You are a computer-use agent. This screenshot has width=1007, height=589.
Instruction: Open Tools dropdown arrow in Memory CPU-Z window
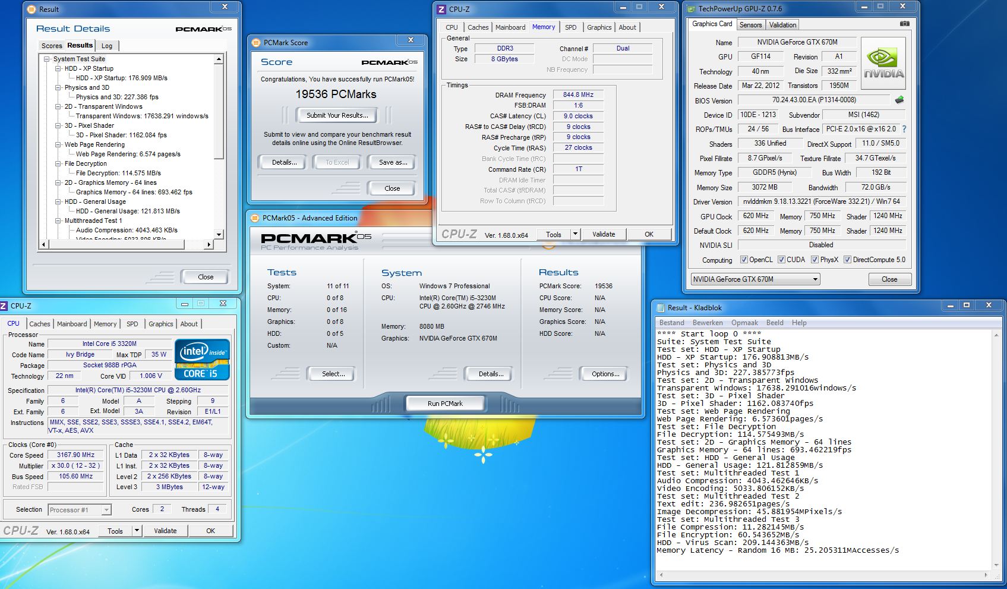pyautogui.click(x=574, y=234)
